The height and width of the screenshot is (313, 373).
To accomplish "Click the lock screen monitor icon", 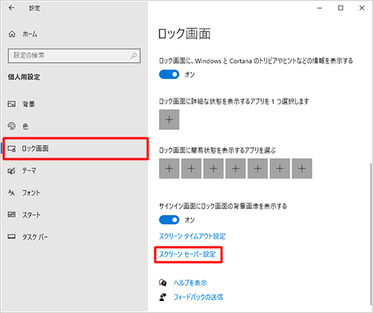I will [11, 149].
